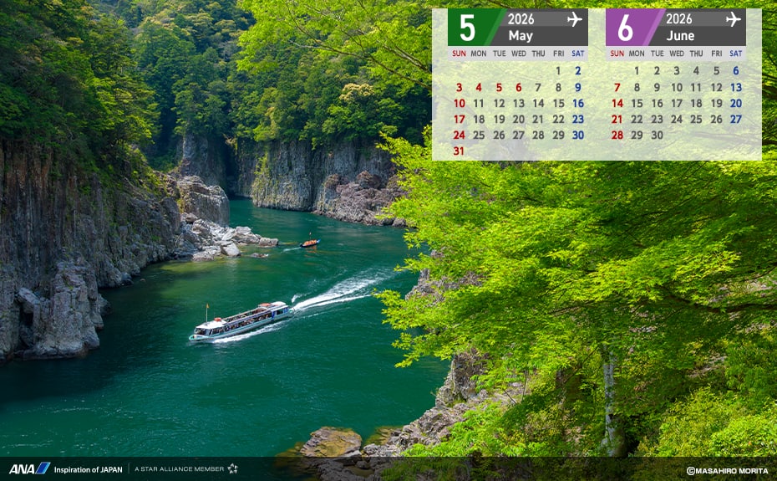Viewport: 777px width, 481px height.
Task: Click the small orange boat upstream
Action: pos(310,243)
